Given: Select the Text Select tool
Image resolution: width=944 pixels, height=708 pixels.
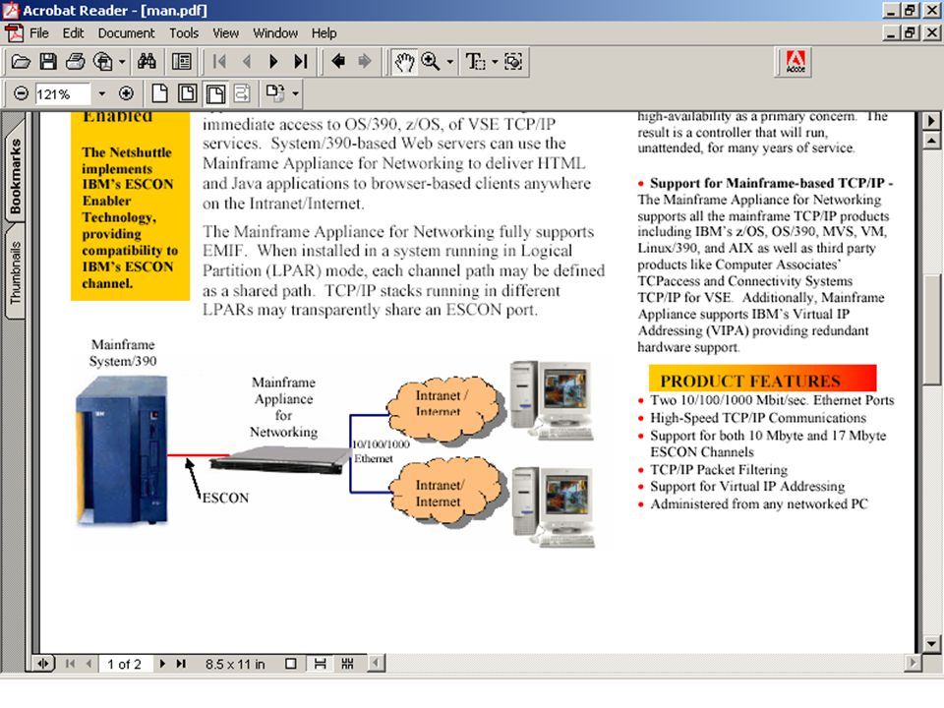Looking at the screenshot, I should [x=475, y=61].
